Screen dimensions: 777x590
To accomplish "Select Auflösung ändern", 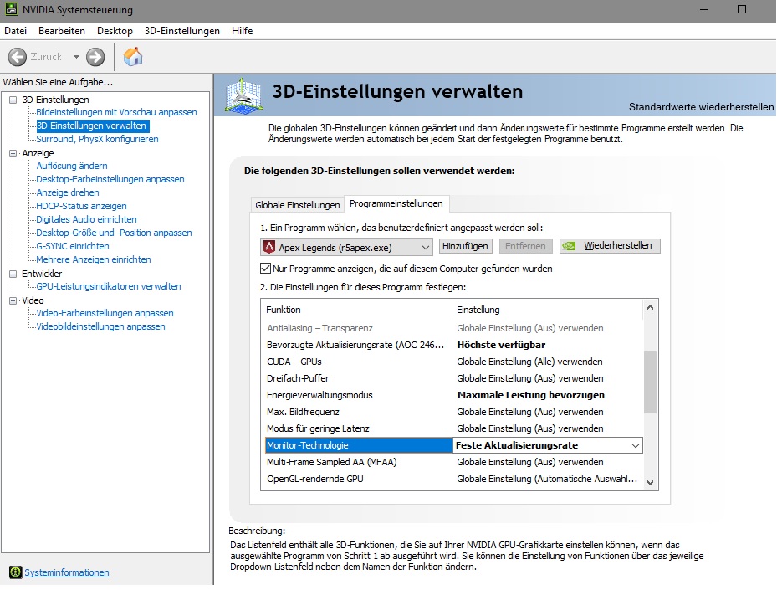I will 72,166.
